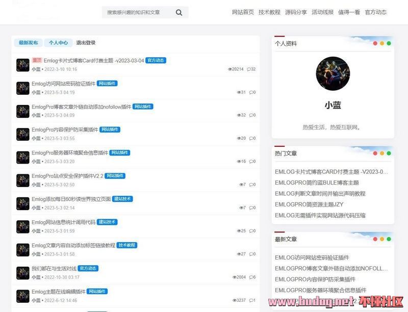Click the comment icon on Emlog主题在线编辑插件 row
This screenshot has height=312, width=408.
[x=251, y=300]
